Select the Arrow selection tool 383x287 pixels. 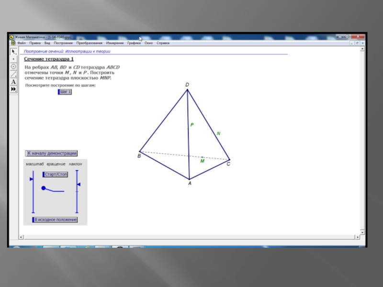[13, 52]
